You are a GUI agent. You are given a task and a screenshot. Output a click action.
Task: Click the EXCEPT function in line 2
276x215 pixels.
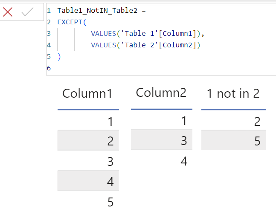(70, 22)
